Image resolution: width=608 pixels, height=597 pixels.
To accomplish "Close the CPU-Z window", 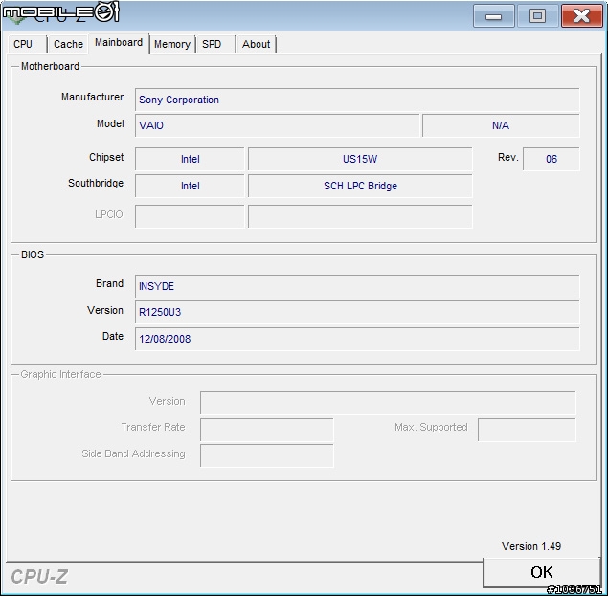I will 581,16.
